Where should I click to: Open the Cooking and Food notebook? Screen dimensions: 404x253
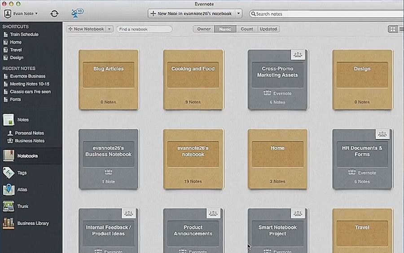(x=193, y=80)
